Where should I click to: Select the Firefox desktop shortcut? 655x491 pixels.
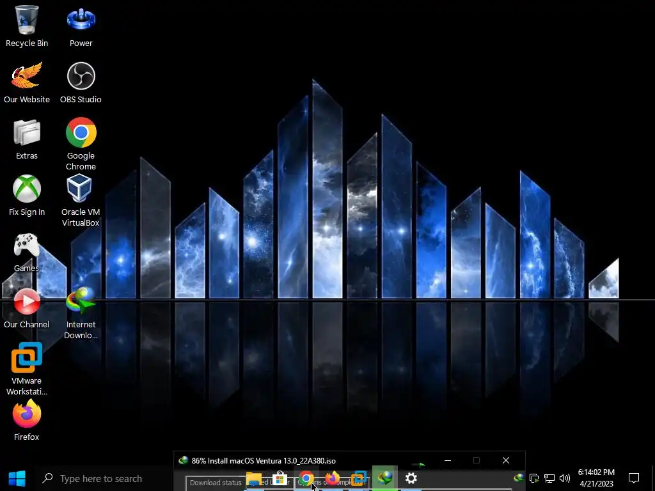point(26,420)
